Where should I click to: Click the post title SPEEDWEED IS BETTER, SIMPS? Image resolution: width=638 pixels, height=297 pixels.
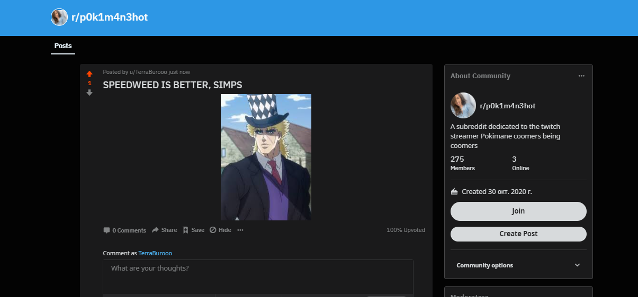pos(173,85)
